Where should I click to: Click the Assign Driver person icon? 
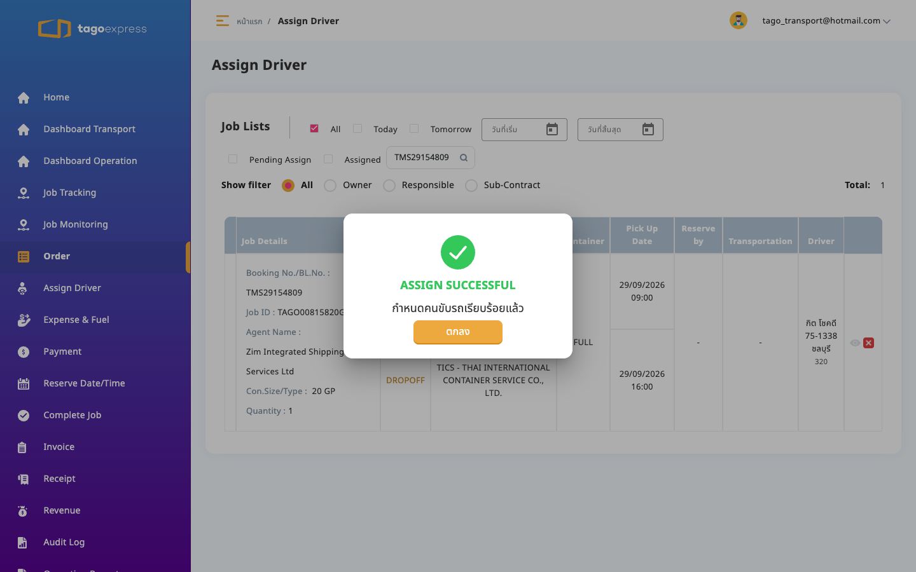click(22, 288)
